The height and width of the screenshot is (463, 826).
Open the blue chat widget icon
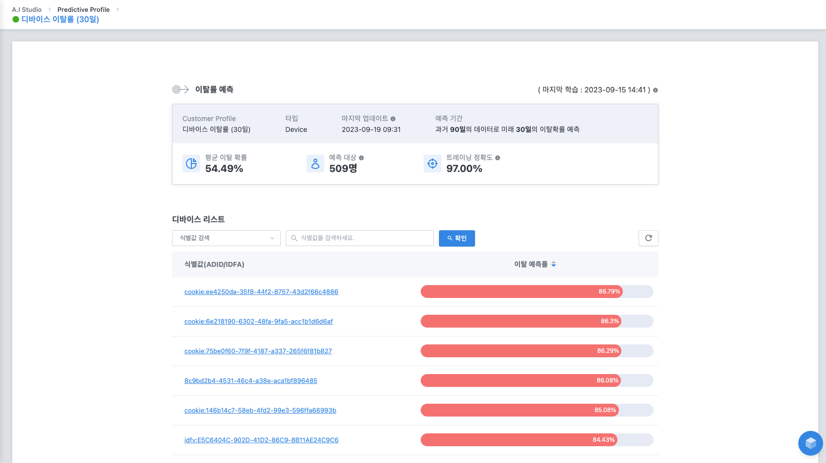click(810, 443)
